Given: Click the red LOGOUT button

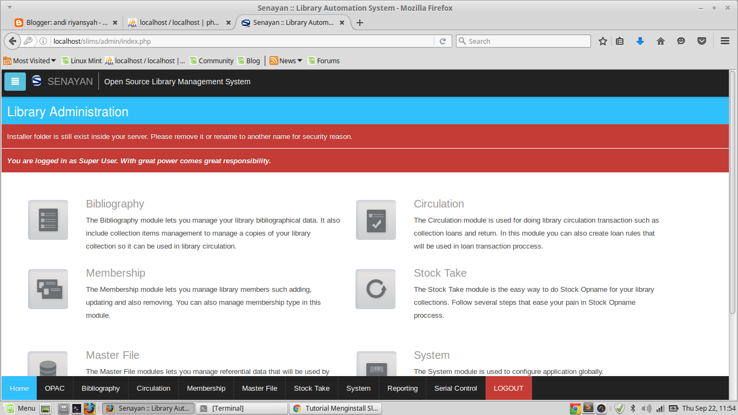Looking at the screenshot, I should [x=508, y=388].
